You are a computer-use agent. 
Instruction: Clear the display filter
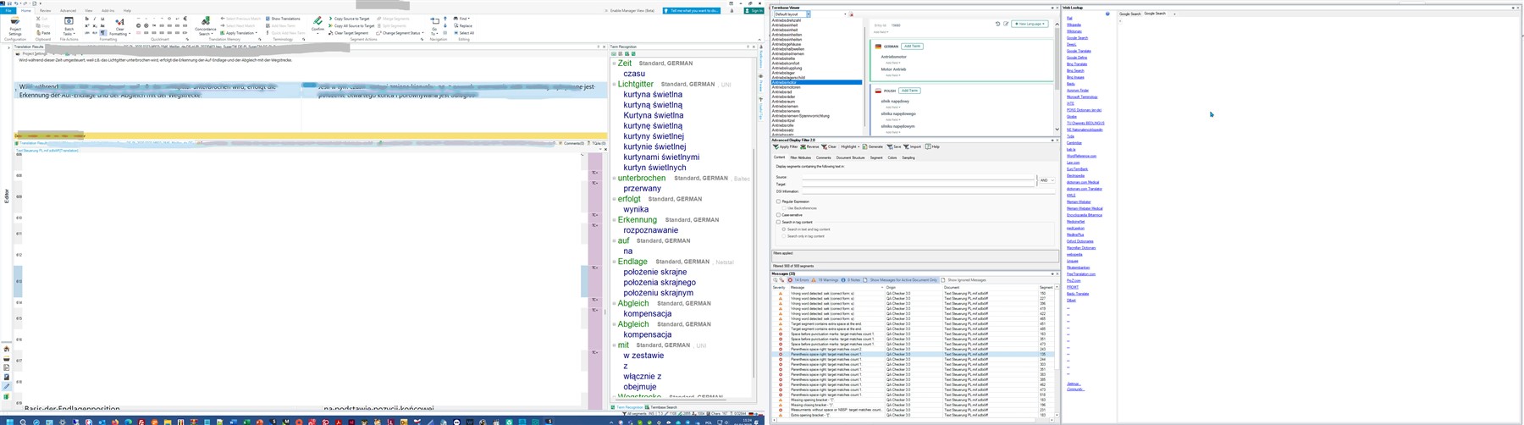pos(829,146)
